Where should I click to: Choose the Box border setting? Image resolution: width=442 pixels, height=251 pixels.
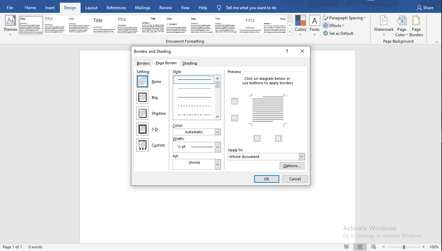142,97
